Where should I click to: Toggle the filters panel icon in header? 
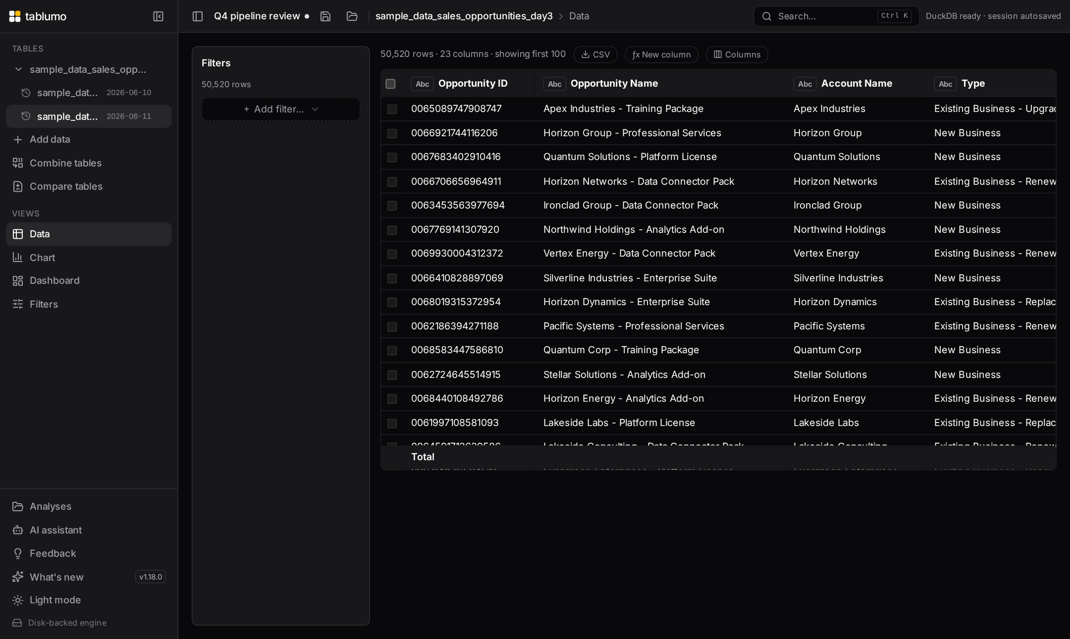pyautogui.click(x=198, y=16)
